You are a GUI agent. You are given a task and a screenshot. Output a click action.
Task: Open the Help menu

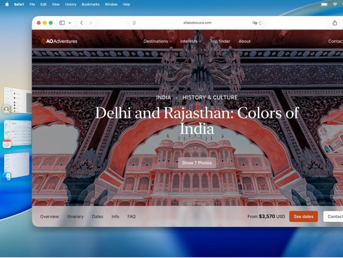click(126, 4)
